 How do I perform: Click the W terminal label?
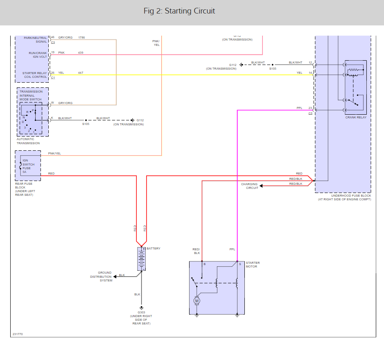coord(52,103)
